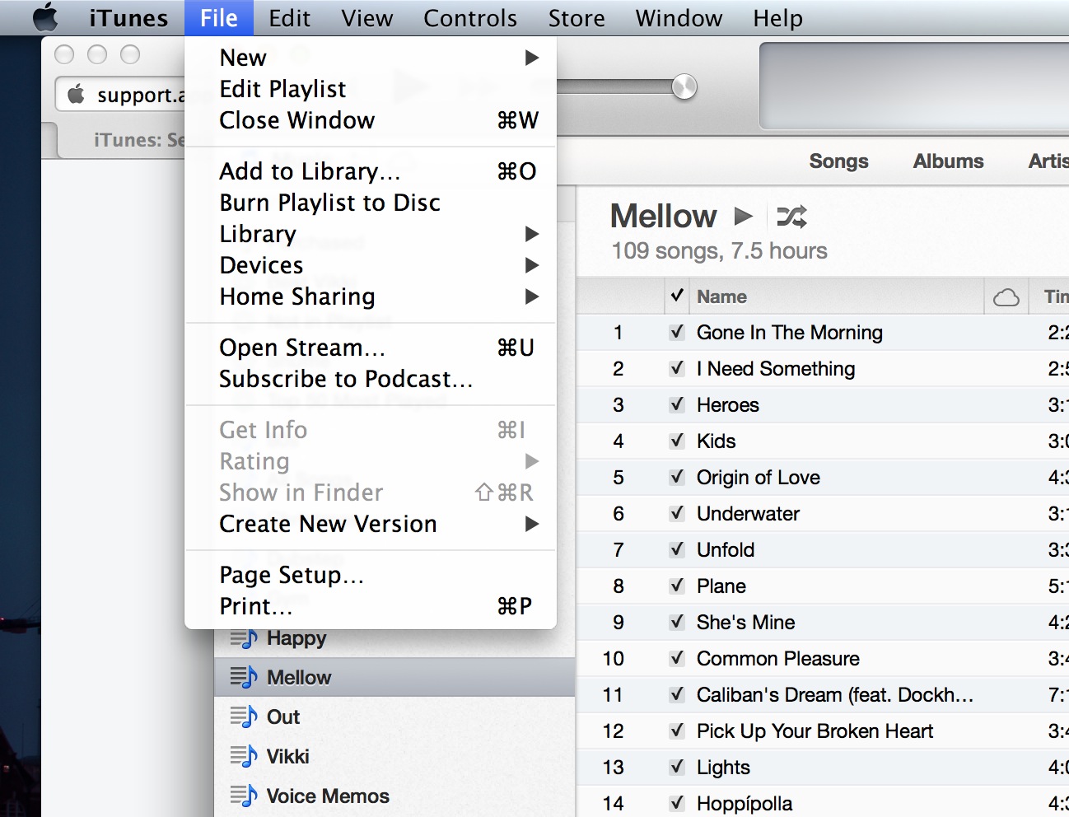Screen dimensions: 1069x817
Task: Uncheck Gone In The Morning song
Action: coord(677,332)
